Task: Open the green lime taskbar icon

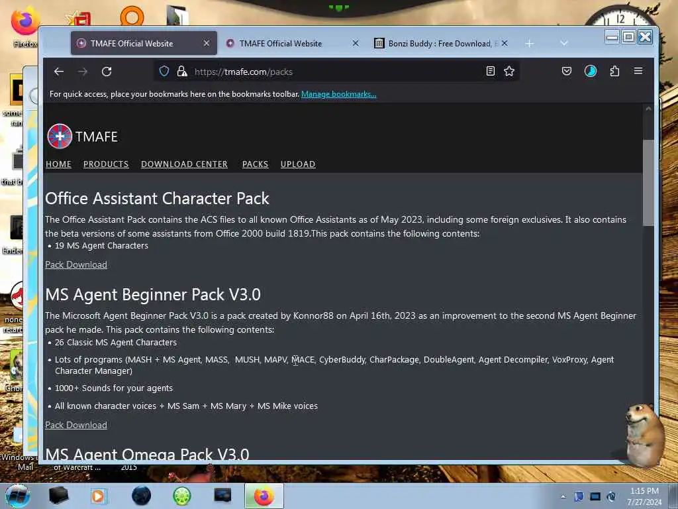Action: point(181,496)
